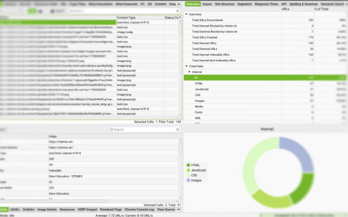Viewport: 348px width, 217px height.
Task: Open search options beside the top search field
Action: tap(177, 11)
